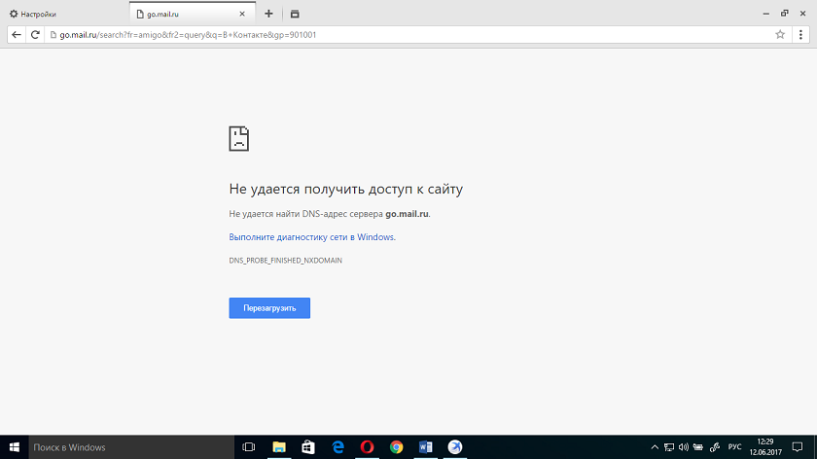
Task: Open the Windows Store taskbar icon
Action: [x=308, y=447]
